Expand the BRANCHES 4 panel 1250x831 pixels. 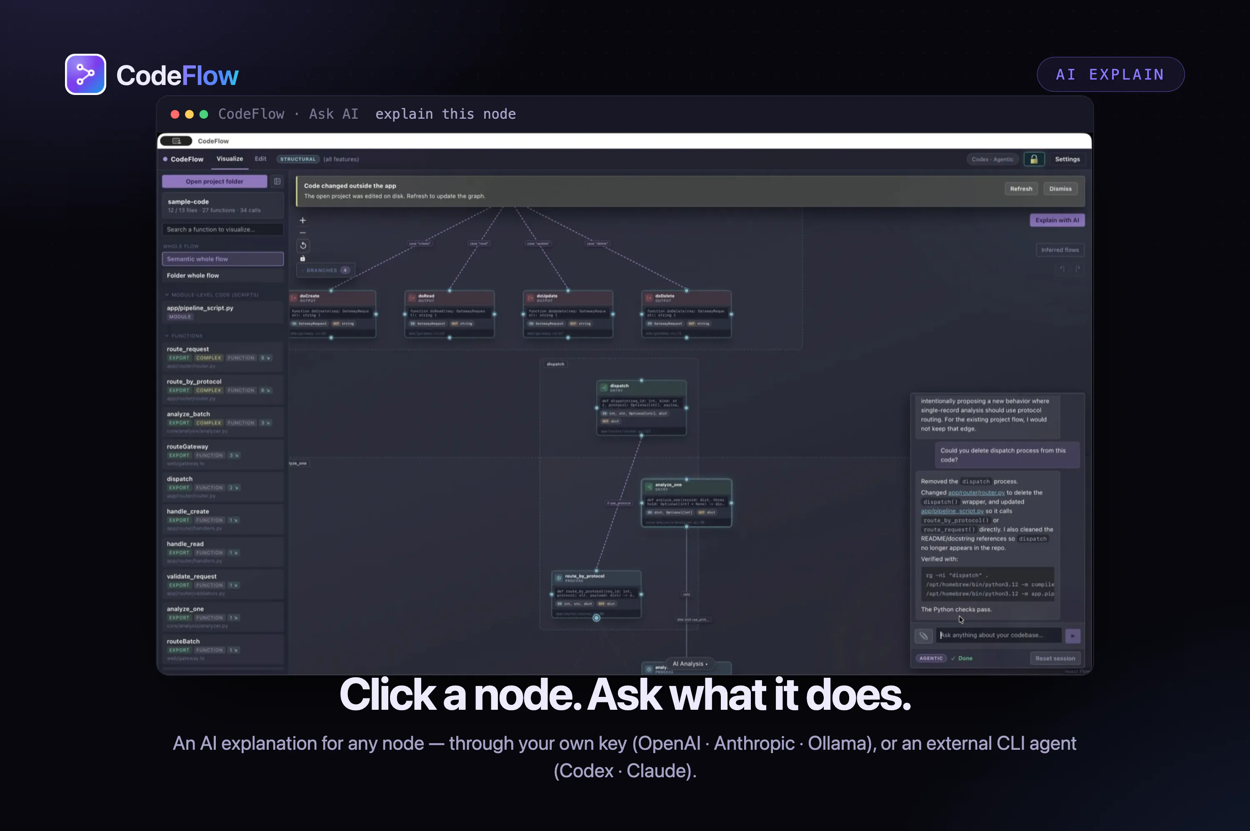pyautogui.click(x=326, y=270)
